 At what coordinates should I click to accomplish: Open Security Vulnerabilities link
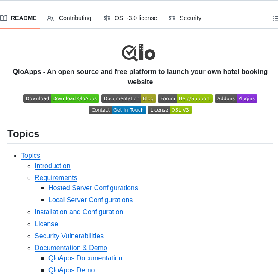click(x=69, y=236)
